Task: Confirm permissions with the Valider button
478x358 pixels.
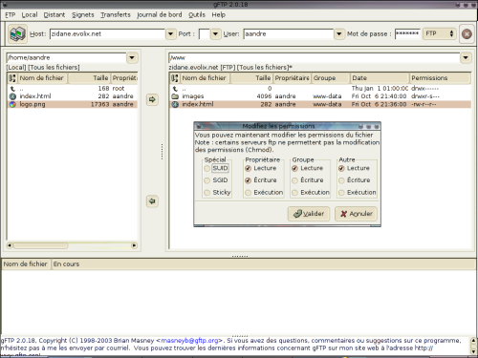Action: click(309, 214)
